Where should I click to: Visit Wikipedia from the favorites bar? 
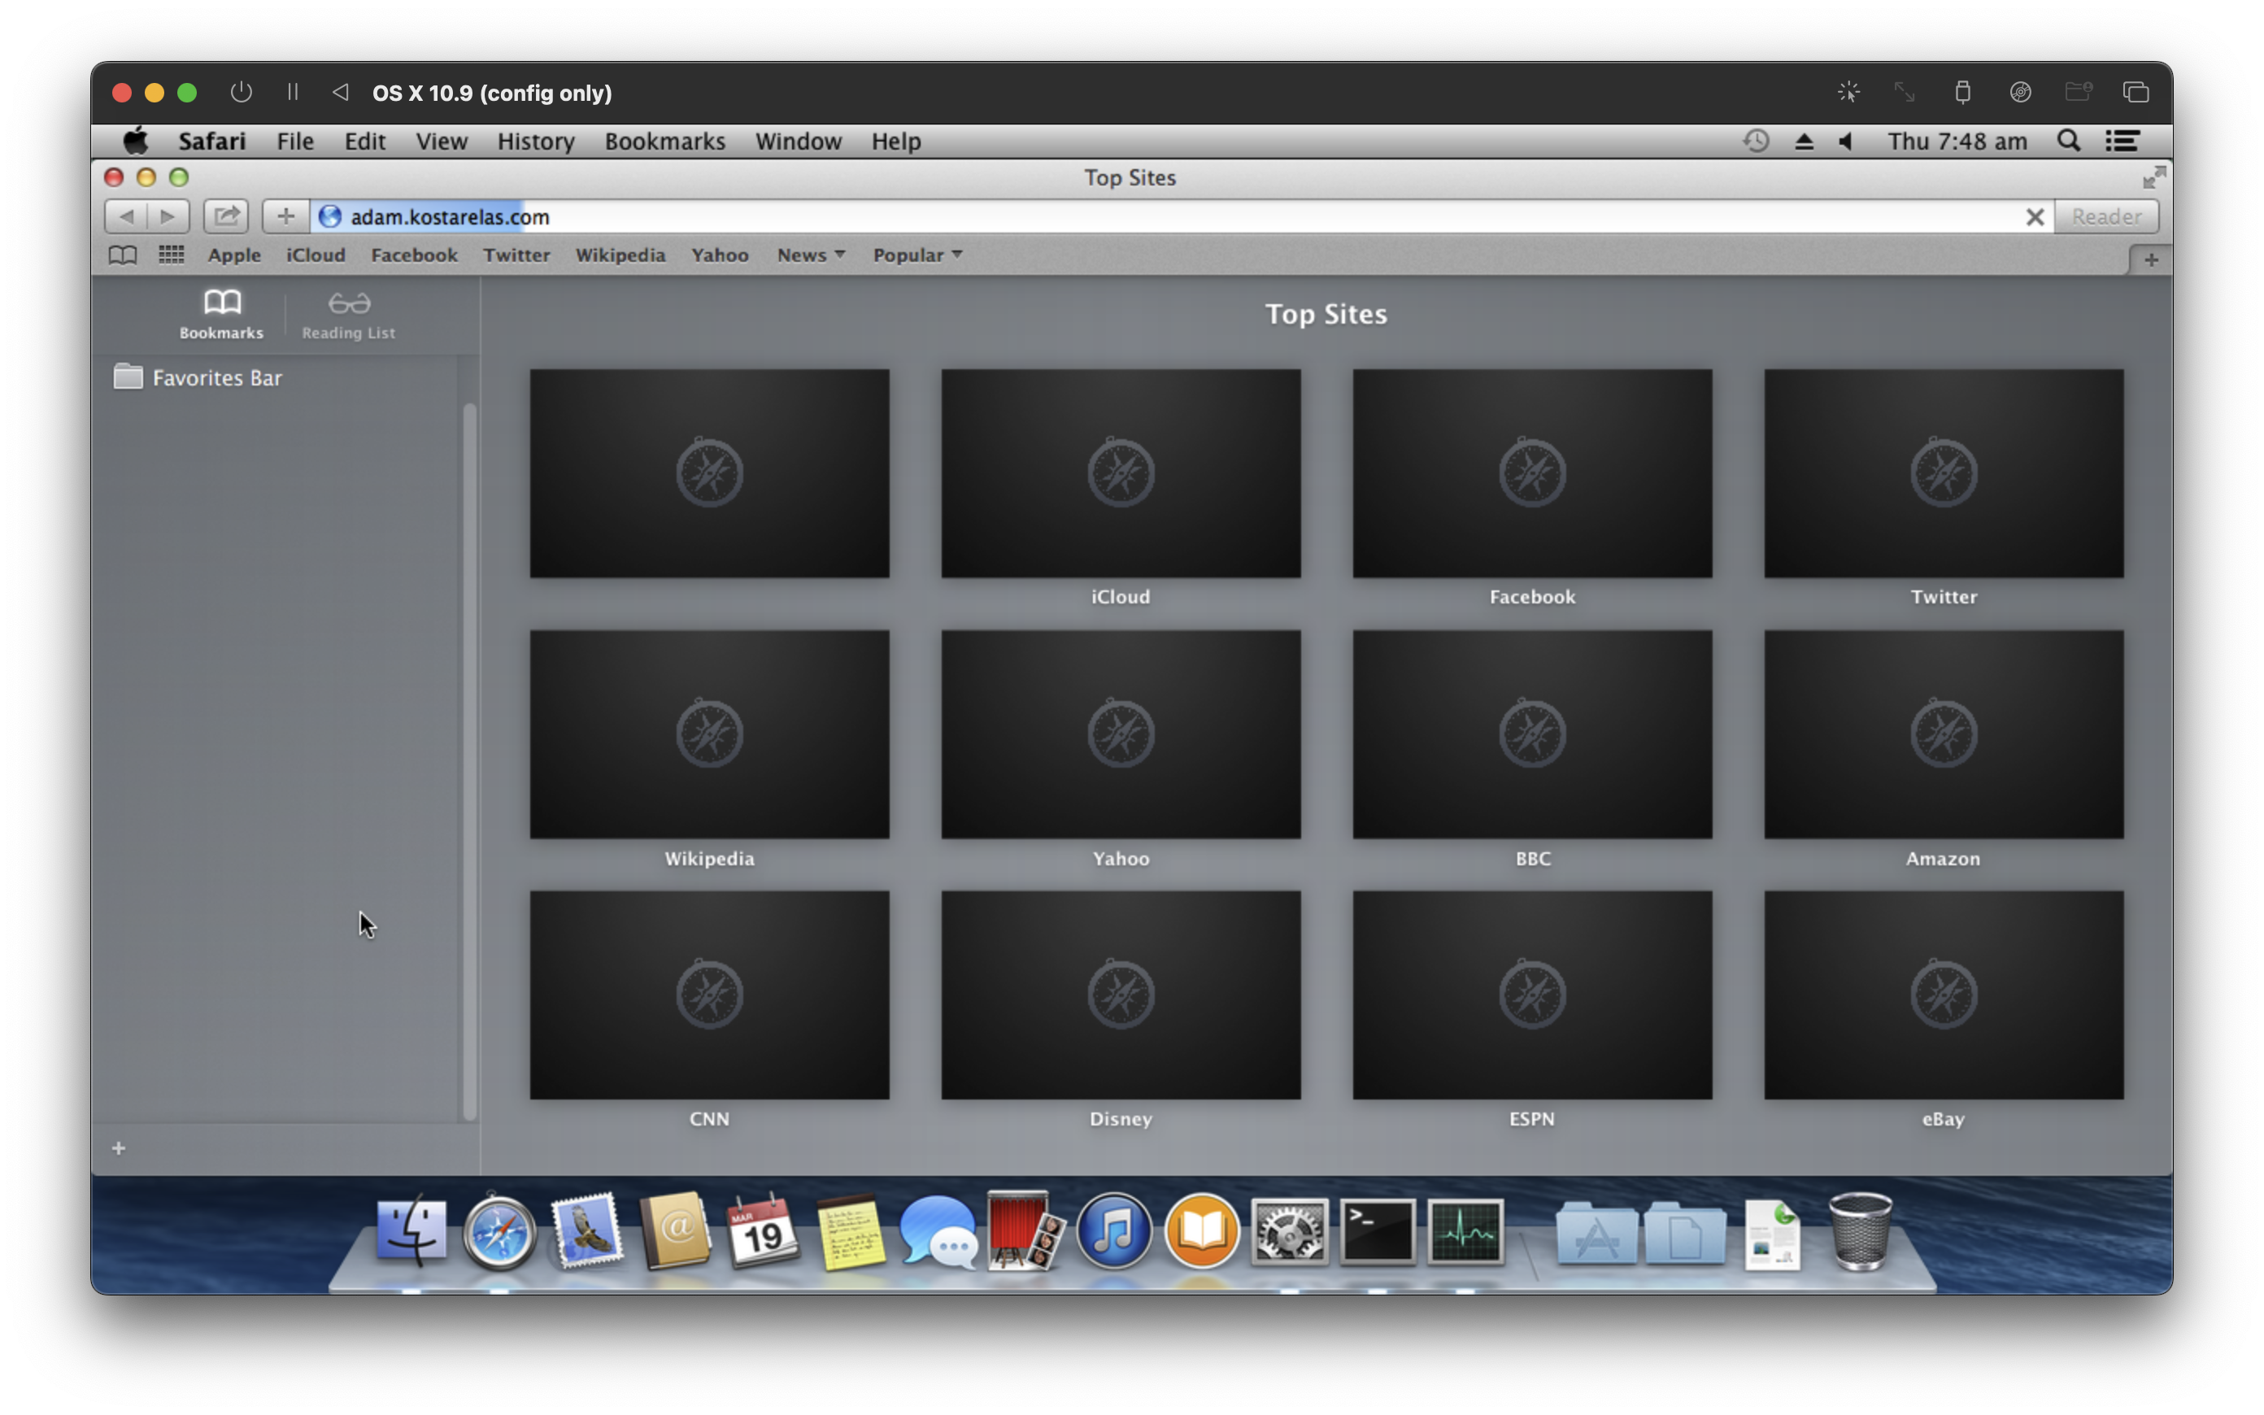click(x=620, y=255)
